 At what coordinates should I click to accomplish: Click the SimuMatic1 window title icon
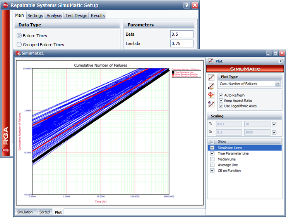(18, 53)
